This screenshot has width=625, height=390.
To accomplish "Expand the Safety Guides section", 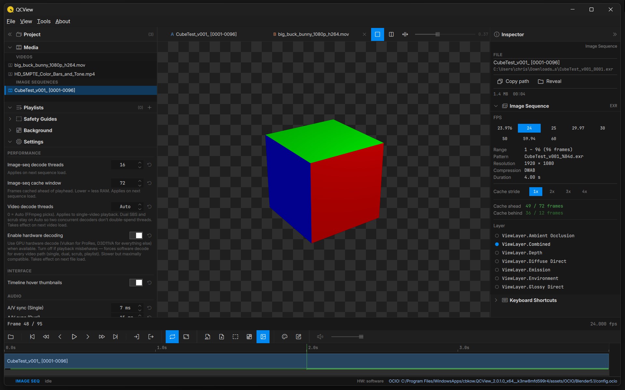I will pos(10,119).
